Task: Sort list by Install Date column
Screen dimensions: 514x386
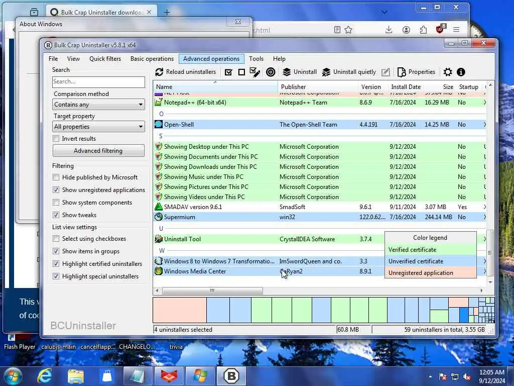Action: 406,86
